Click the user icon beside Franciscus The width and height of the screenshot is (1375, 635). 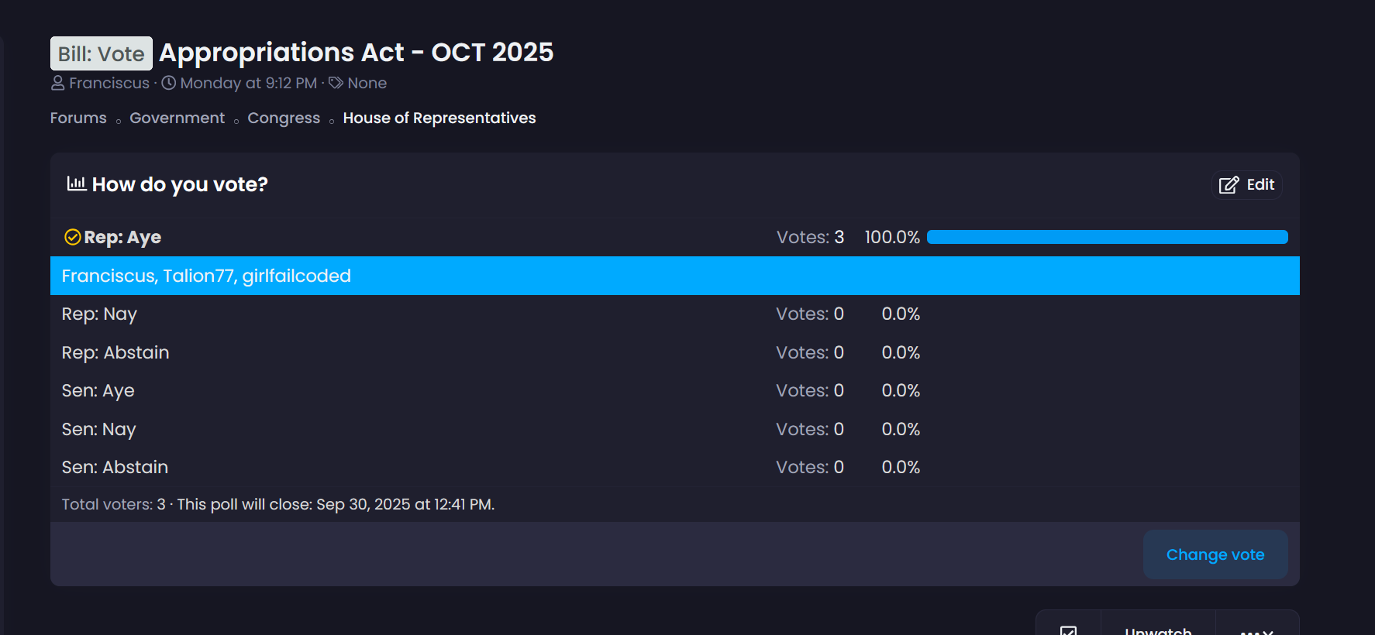(58, 83)
